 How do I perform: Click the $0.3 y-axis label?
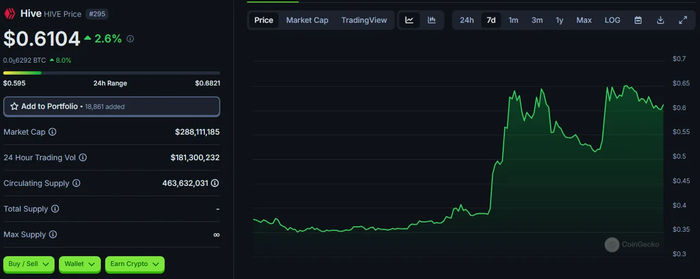coord(679,254)
